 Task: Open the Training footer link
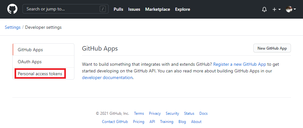coord(167,122)
